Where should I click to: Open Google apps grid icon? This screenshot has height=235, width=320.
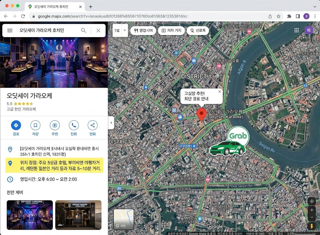pyautogui.click(x=297, y=30)
